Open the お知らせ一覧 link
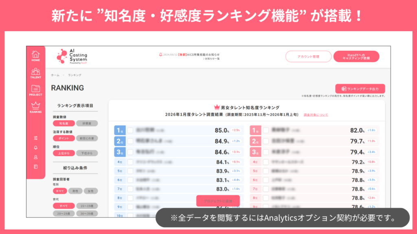Screen dimensions: 417x234 (x=212, y=59)
